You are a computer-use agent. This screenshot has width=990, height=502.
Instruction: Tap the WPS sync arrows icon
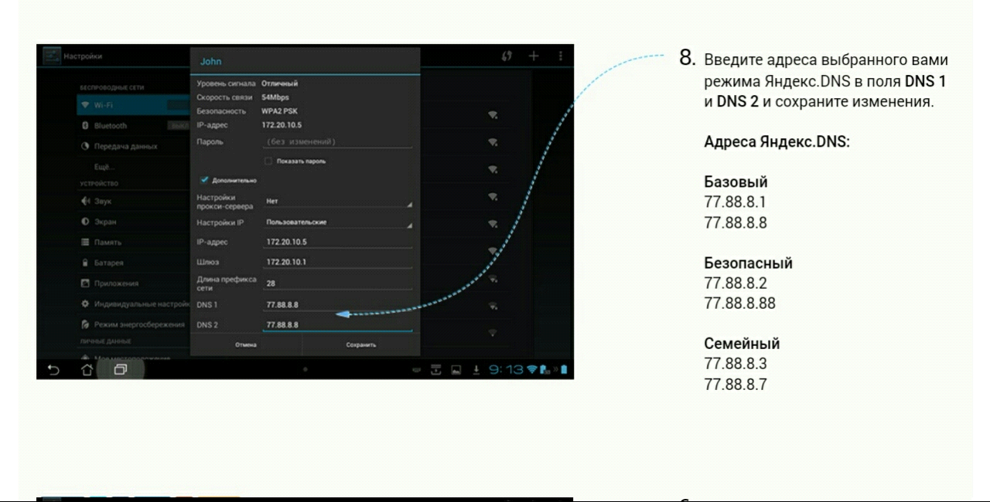click(507, 56)
